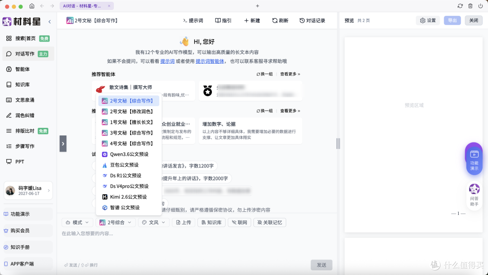Click 购买会员 button
This screenshot has width=488, height=275.
(28, 230)
